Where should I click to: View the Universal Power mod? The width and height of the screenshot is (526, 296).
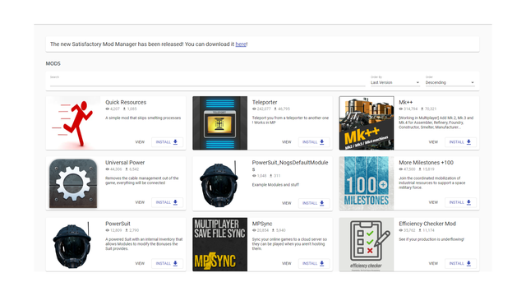(140, 202)
